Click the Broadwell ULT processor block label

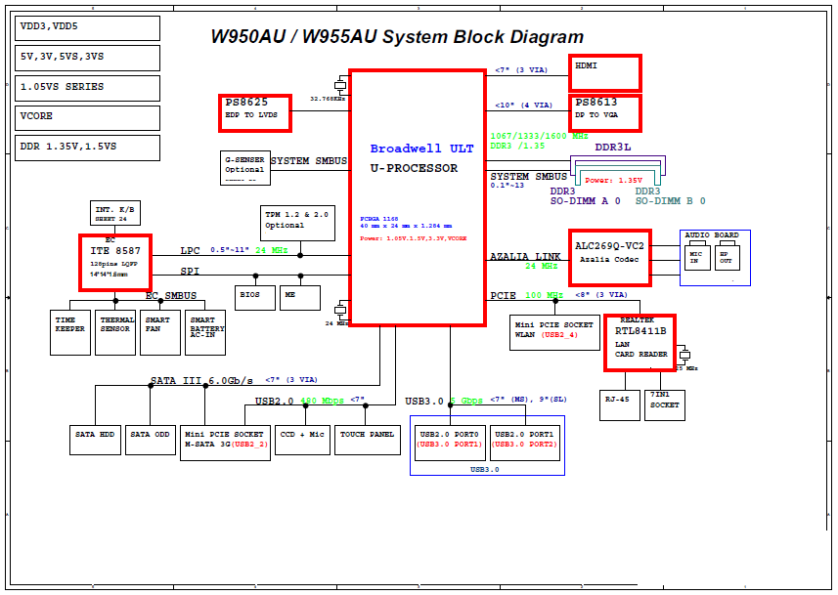point(421,149)
